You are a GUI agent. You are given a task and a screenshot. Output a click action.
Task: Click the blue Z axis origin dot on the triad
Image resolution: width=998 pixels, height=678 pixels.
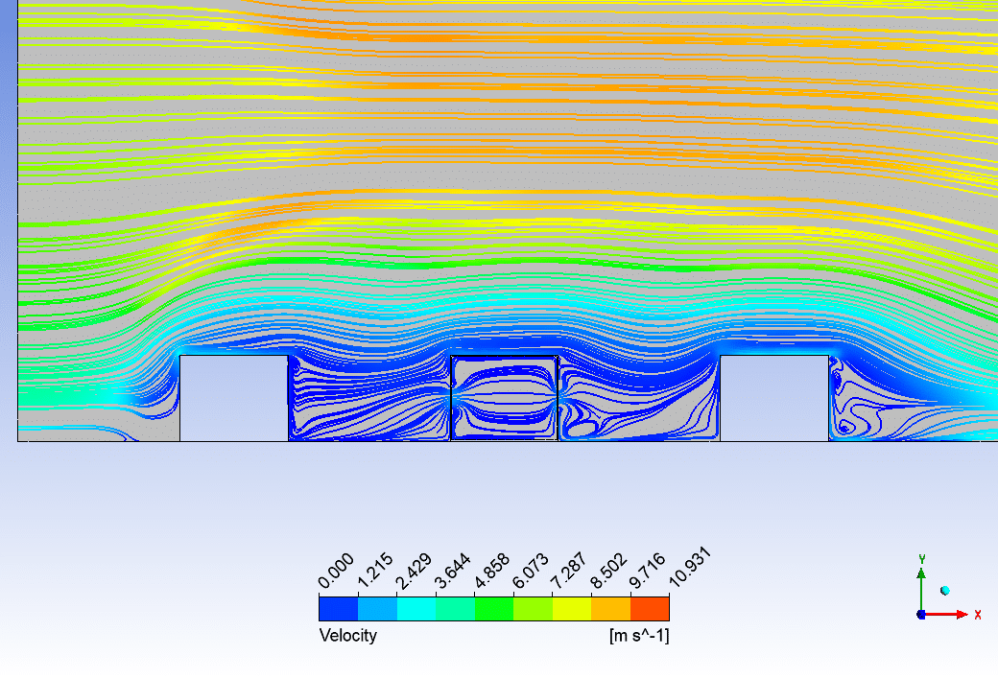coord(921,614)
